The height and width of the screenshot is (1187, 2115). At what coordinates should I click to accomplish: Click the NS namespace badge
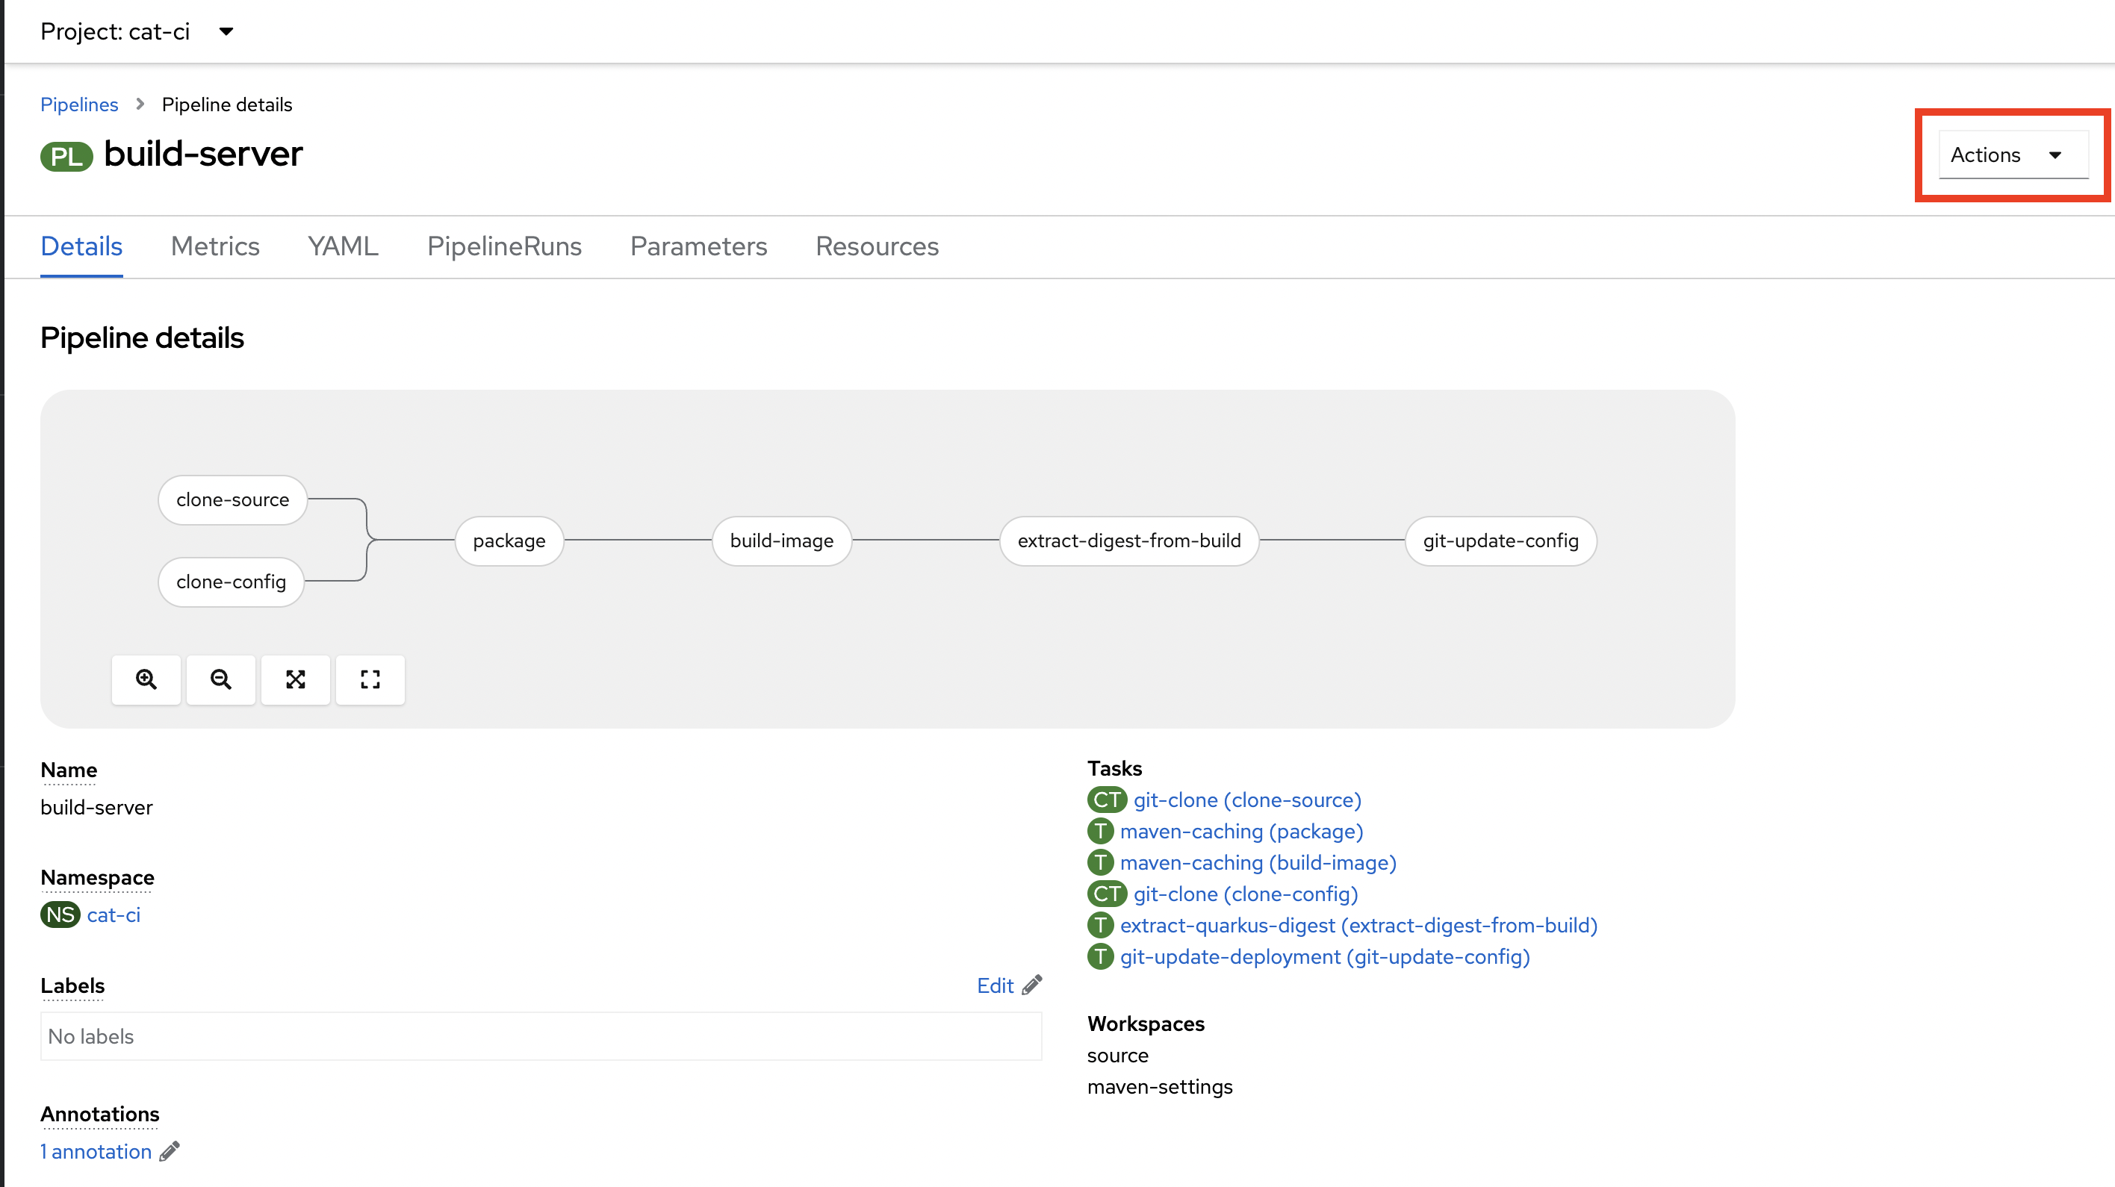point(60,915)
